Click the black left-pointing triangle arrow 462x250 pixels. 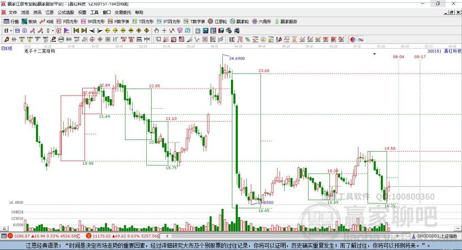pyautogui.click(x=92, y=31)
